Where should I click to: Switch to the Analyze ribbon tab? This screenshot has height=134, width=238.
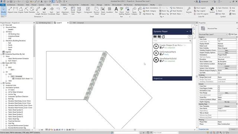click(x=64, y=5)
